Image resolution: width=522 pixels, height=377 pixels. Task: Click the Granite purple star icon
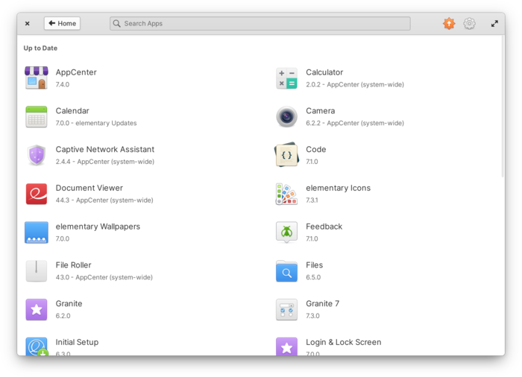tap(37, 309)
